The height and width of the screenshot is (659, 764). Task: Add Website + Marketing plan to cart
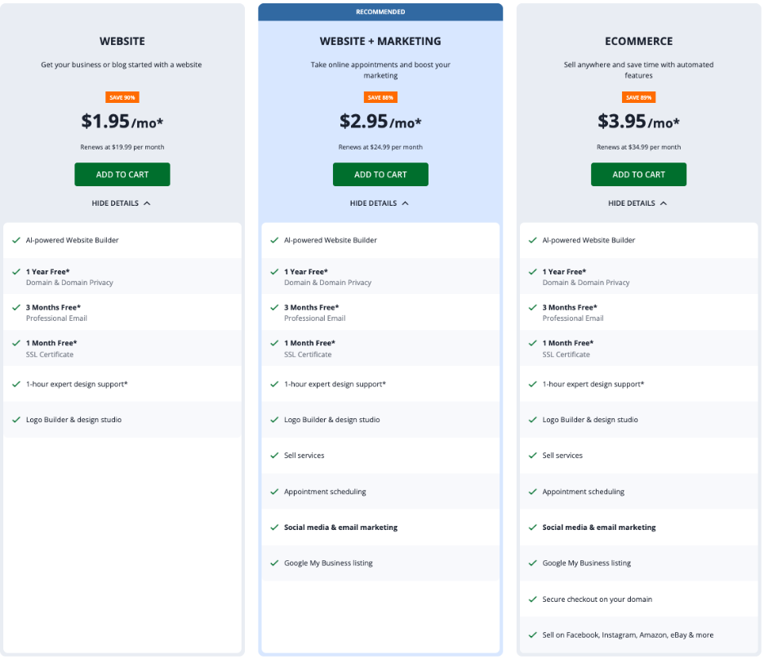[380, 174]
